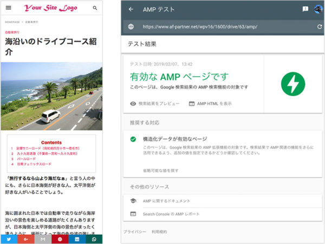
Task: Share article via Gmail icon
Action: [43, 239]
